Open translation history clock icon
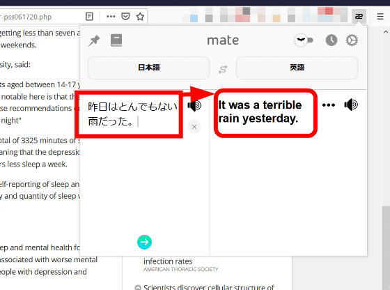The width and height of the screenshot is (390, 290). (331, 40)
